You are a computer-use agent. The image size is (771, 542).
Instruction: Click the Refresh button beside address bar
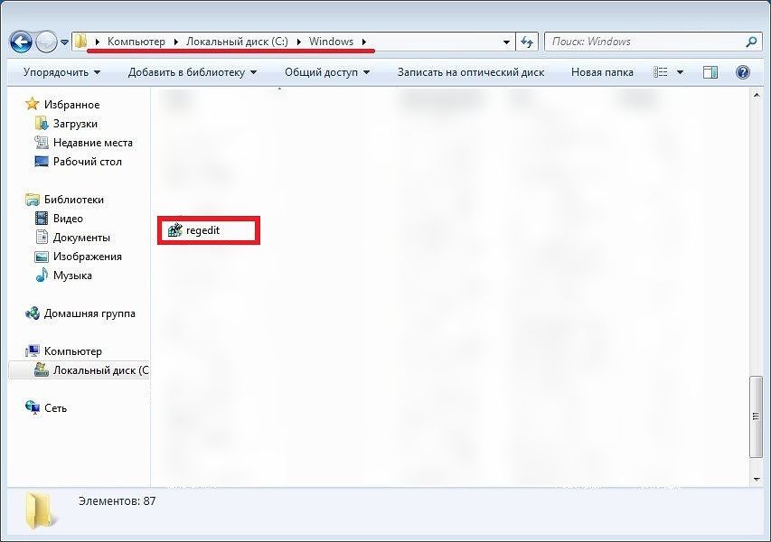tap(527, 42)
